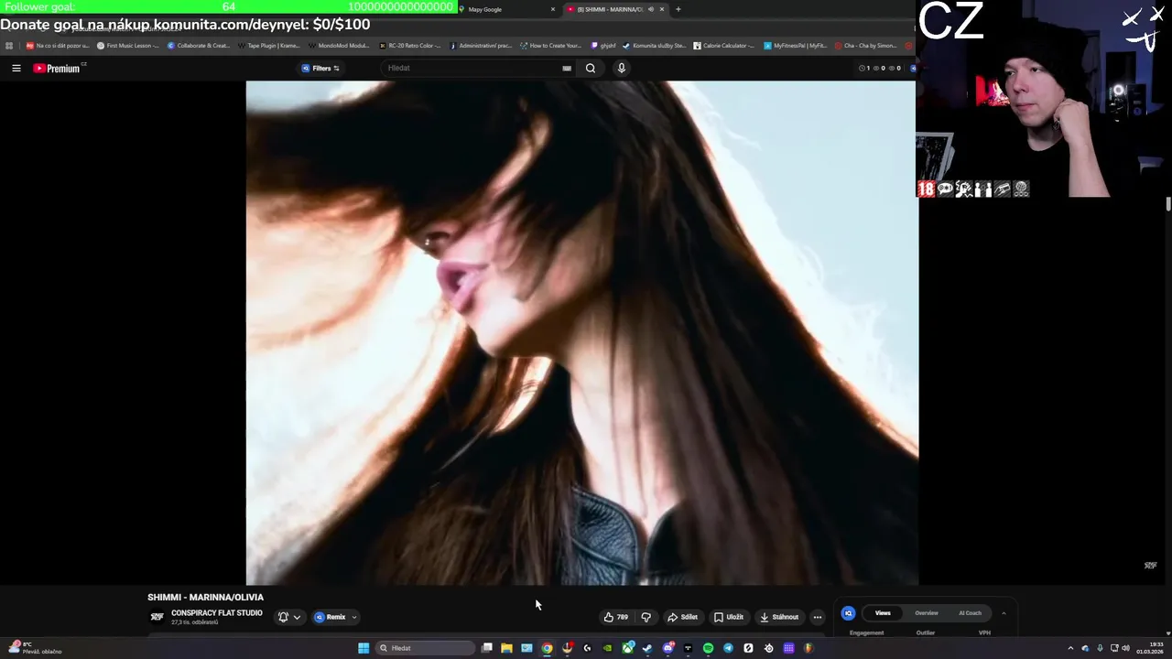Open more actions three-dot menu
Image resolution: width=1172 pixels, height=659 pixels.
tap(818, 617)
